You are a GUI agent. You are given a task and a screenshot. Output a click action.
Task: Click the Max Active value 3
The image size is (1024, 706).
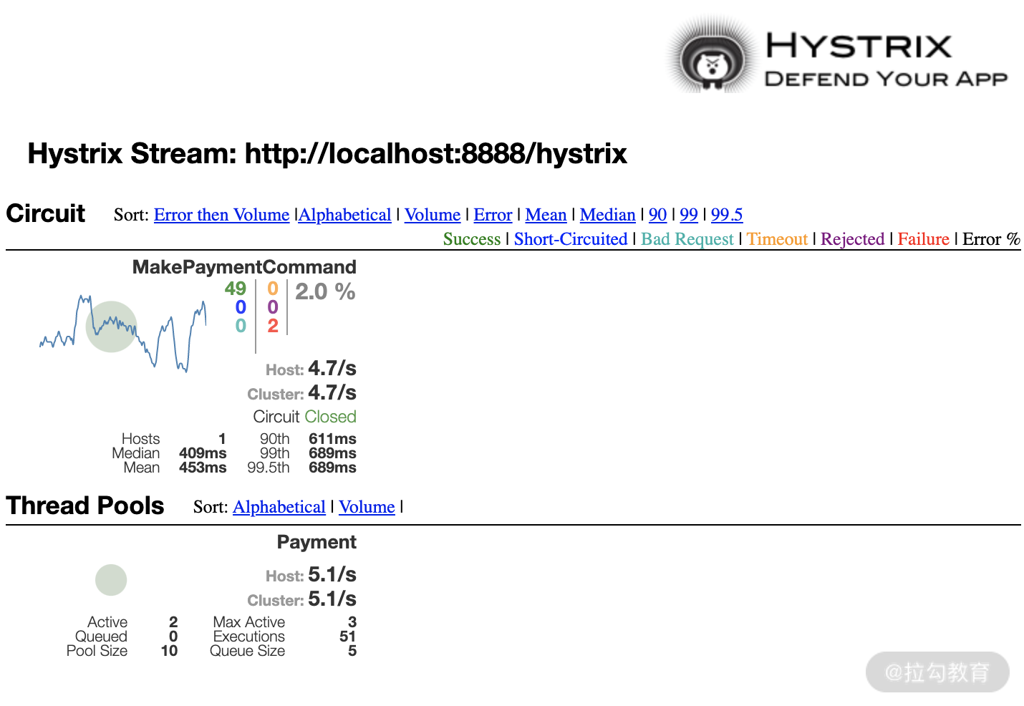point(352,622)
